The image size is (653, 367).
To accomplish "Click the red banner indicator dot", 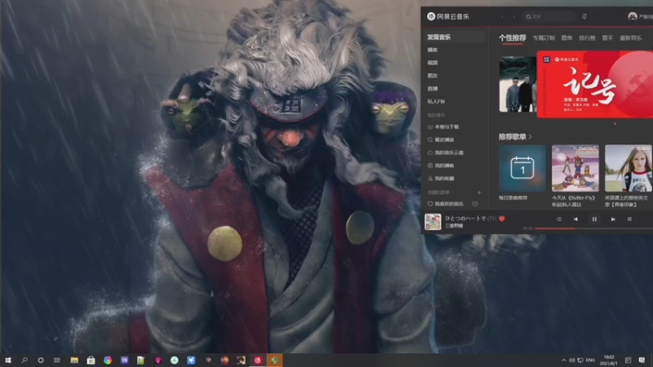I will [x=615, y=124].
